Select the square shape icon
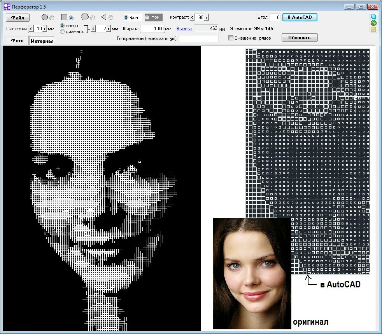The width and height of the screenshot is (382, 334). point(64,17)
